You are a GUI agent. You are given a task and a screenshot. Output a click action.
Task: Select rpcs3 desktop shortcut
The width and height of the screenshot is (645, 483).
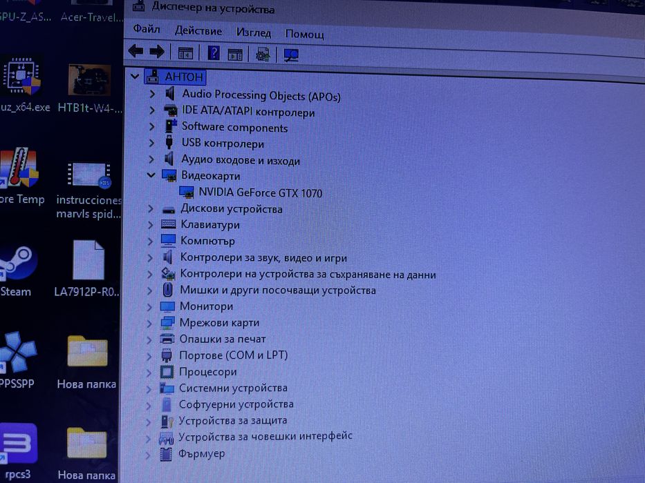tap(17, 452)
